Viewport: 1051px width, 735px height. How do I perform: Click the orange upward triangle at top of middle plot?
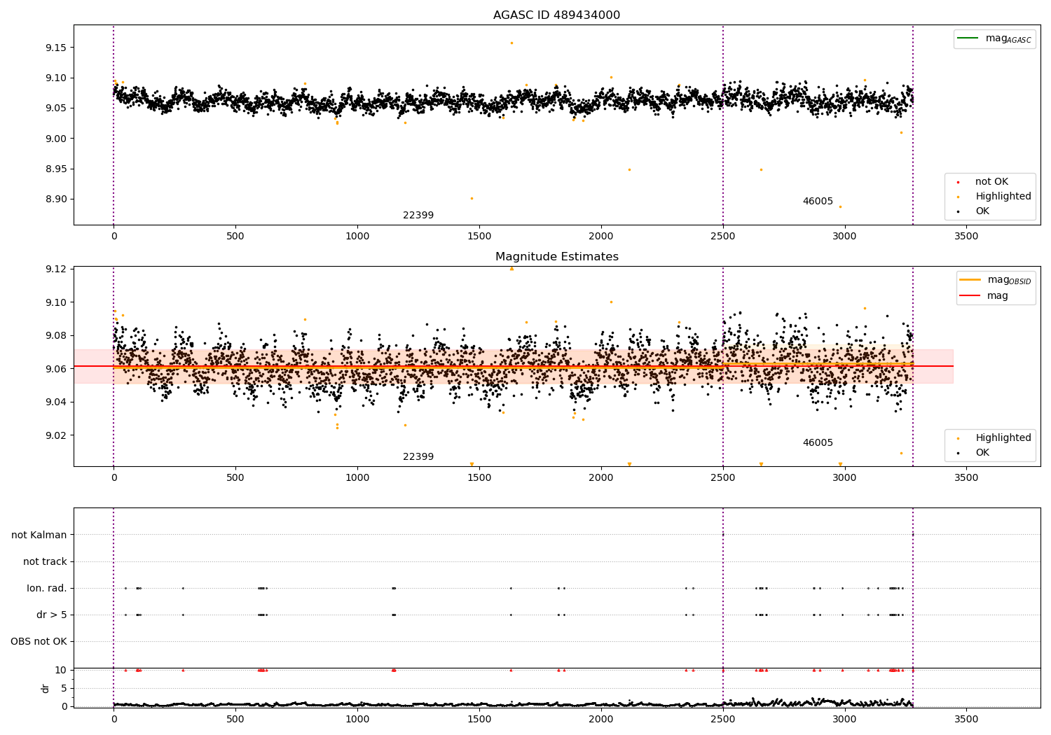511,269
